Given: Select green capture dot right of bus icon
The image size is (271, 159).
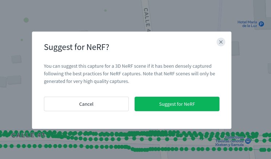Looking at the screenshot, I should click(256, 141).
